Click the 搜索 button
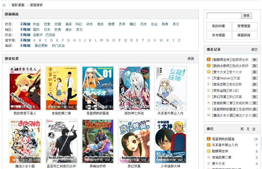This screenshot has width=262, height=169. click(246, 16)
